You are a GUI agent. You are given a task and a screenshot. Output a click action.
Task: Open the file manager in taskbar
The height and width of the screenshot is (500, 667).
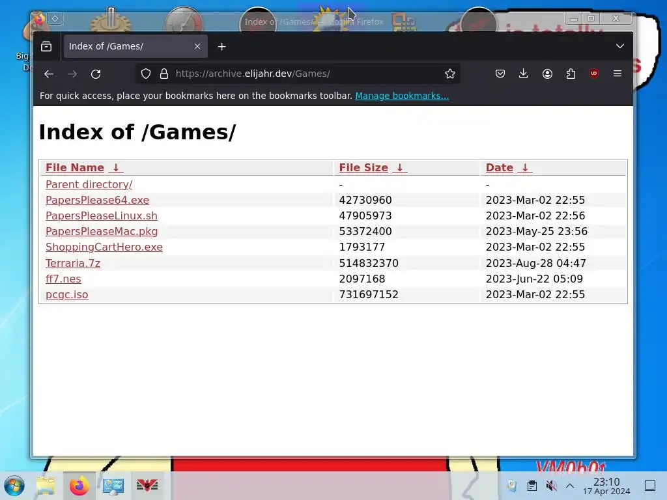click(46, 486)
